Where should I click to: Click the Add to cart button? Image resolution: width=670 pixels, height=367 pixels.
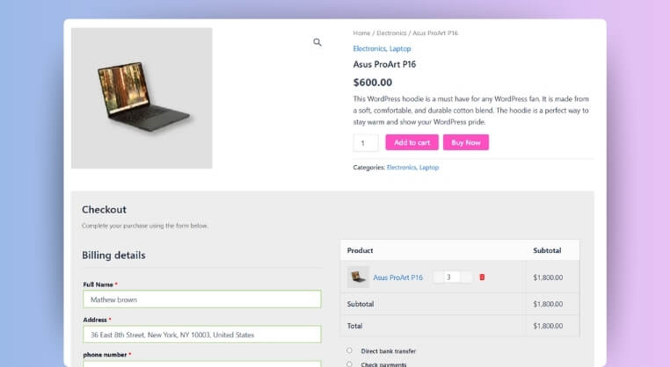411,142
